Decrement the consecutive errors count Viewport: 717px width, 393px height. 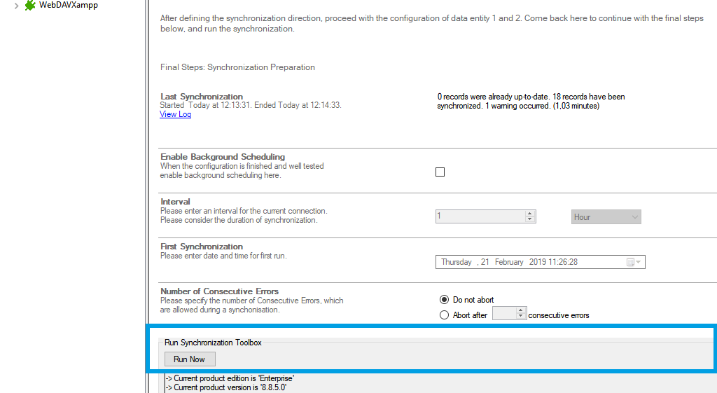[x=520, y=318]
